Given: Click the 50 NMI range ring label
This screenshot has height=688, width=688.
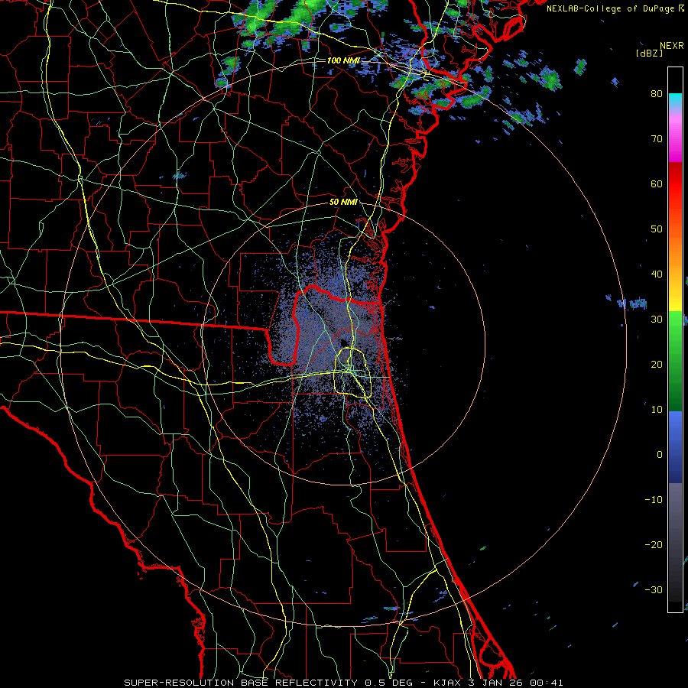Looking at the screenshot, I should point(343,203).
